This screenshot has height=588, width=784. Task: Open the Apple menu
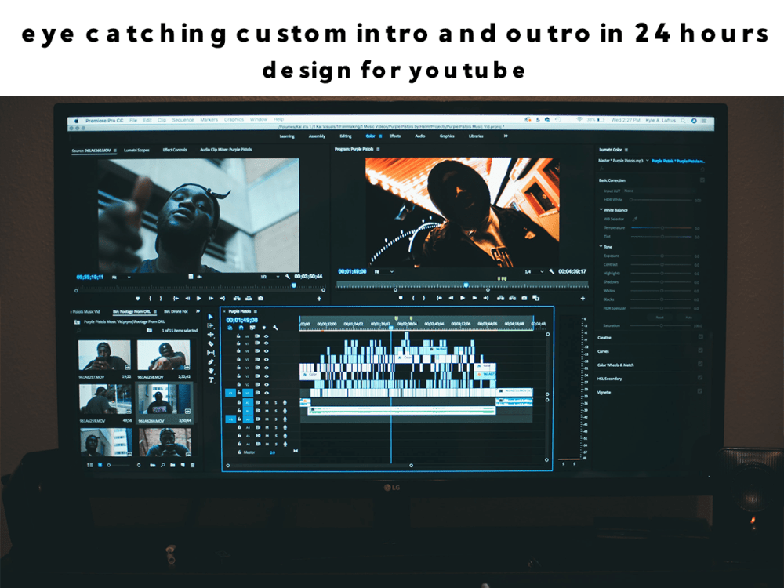[77, 121]
